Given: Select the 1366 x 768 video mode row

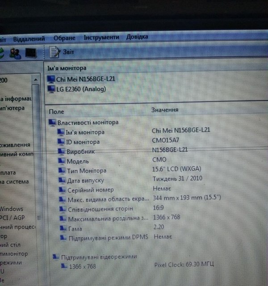Looking at the screenshot, I should click(x=83, y=266).
